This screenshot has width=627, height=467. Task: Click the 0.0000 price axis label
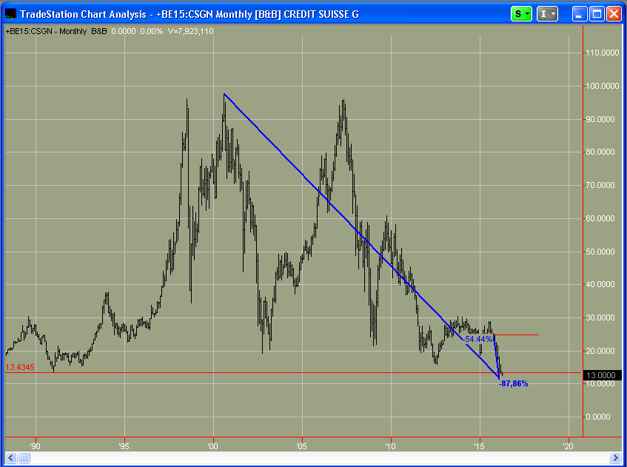click(x=598, y=417)
